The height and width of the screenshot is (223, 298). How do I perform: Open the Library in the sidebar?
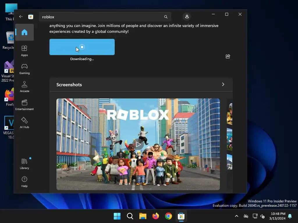pos(24,164)
